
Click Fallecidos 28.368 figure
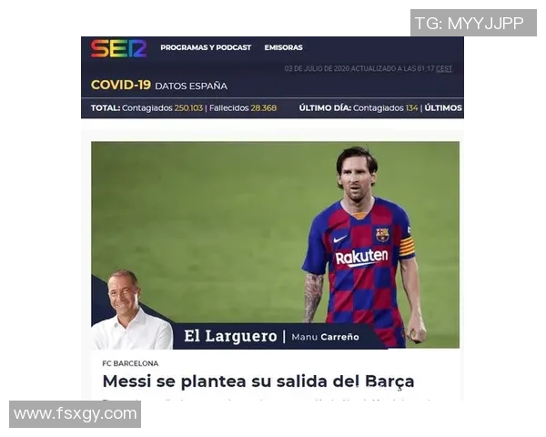coord(243,108)
